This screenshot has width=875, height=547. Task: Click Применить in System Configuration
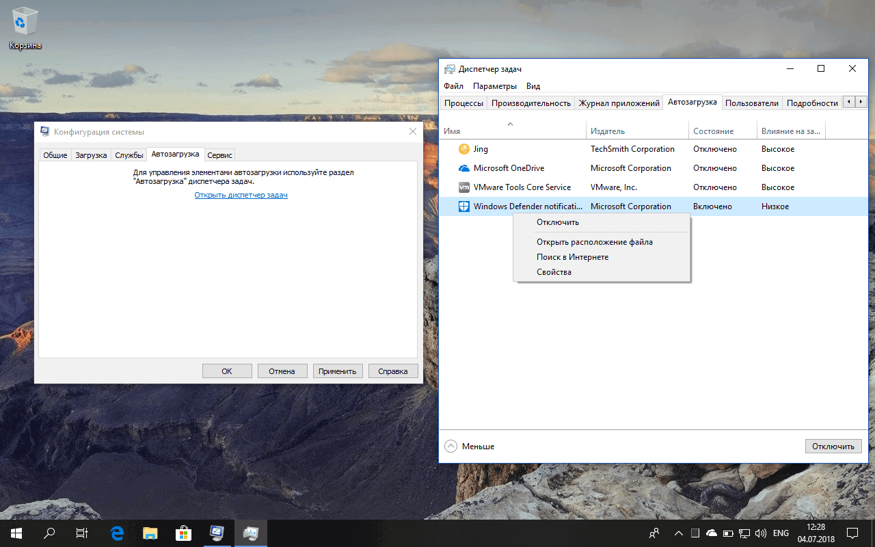point(337,371)
